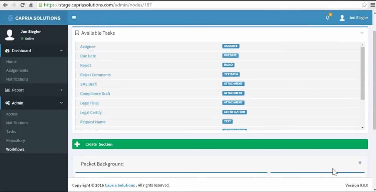This screenshot has width=376, height=192.
Task: Open Capria Solutions footer link
Action: click(x=120, y=185)
